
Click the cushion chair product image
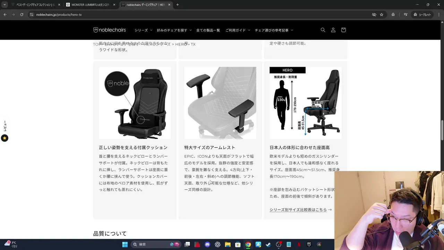(x=135, y=103)
